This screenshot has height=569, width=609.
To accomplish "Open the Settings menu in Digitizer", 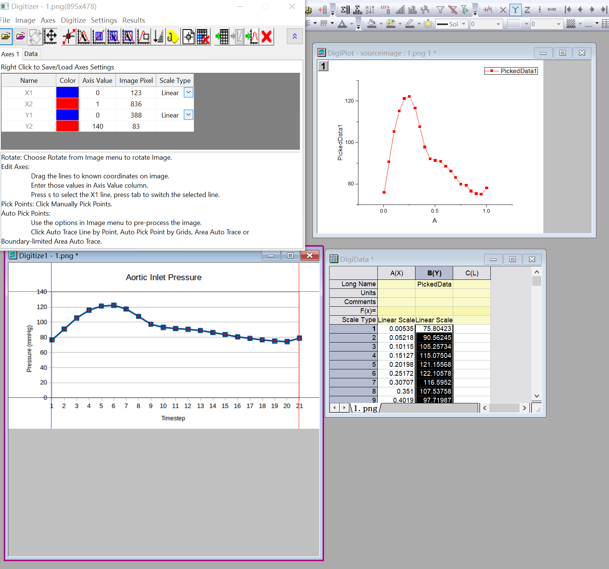I will click(x=104, y=20).
